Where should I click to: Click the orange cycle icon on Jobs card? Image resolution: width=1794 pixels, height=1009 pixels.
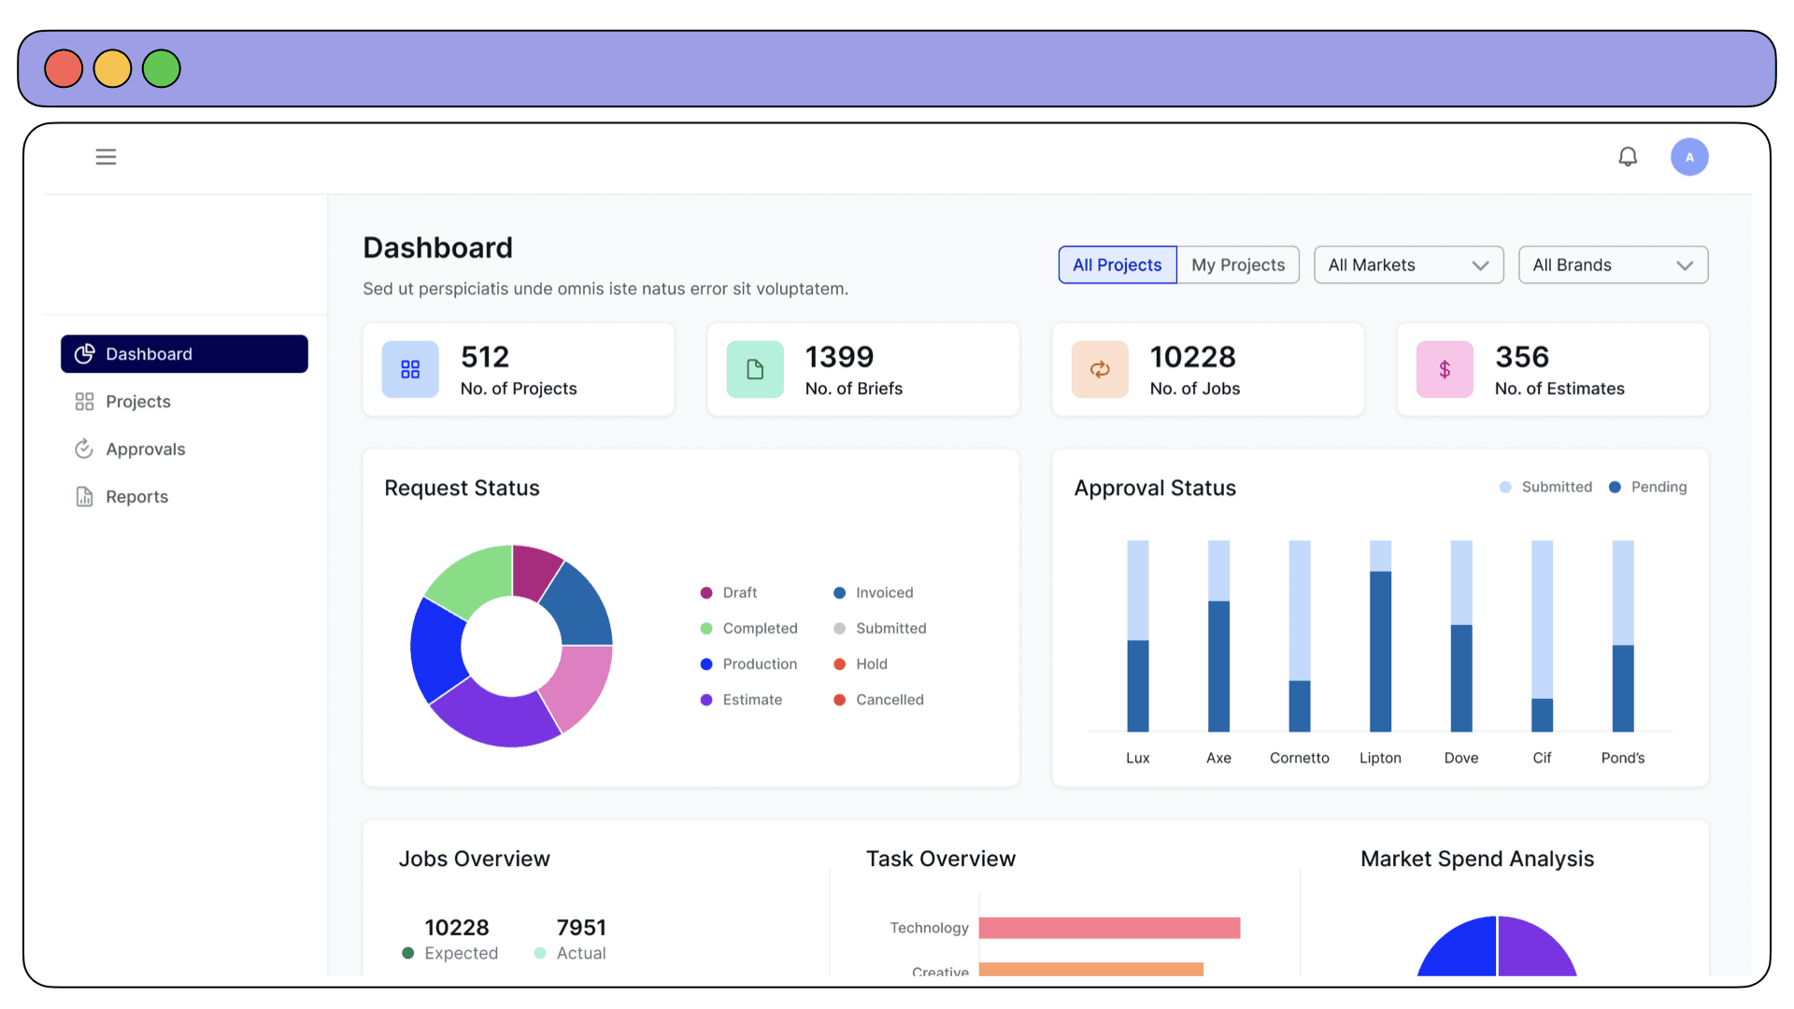(1100, 370)
